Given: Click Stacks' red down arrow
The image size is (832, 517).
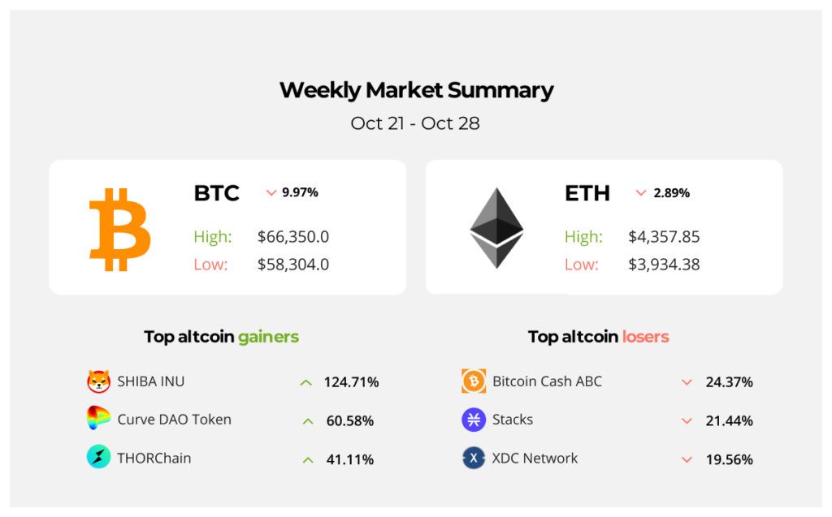Looking at the screenshot, I should 687,421.
